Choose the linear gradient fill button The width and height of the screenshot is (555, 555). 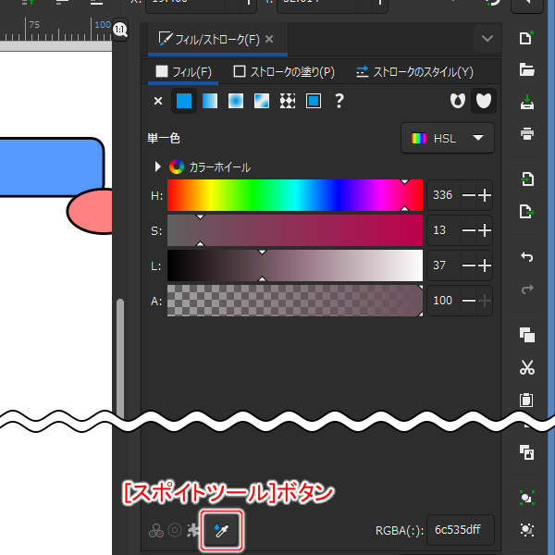click(210, 101)
